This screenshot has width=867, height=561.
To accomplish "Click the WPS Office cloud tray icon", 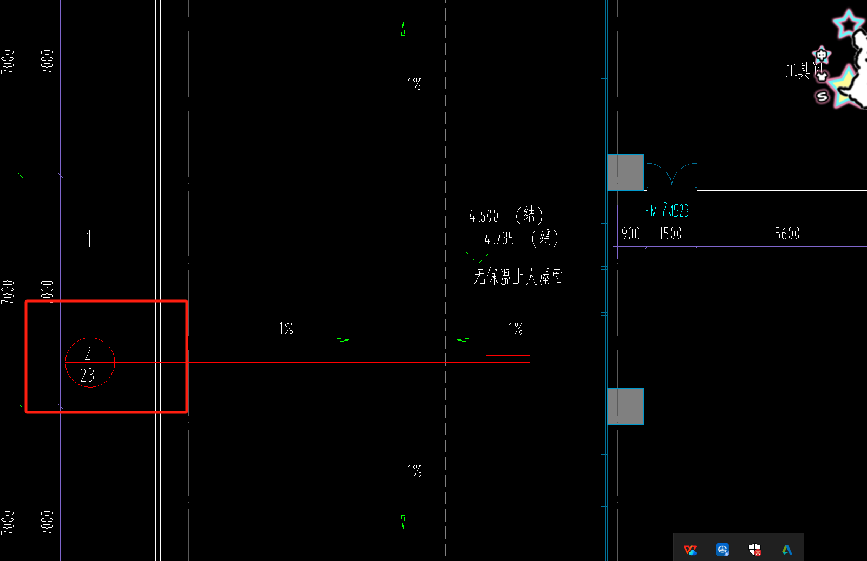I will click(x=690, y=550).
